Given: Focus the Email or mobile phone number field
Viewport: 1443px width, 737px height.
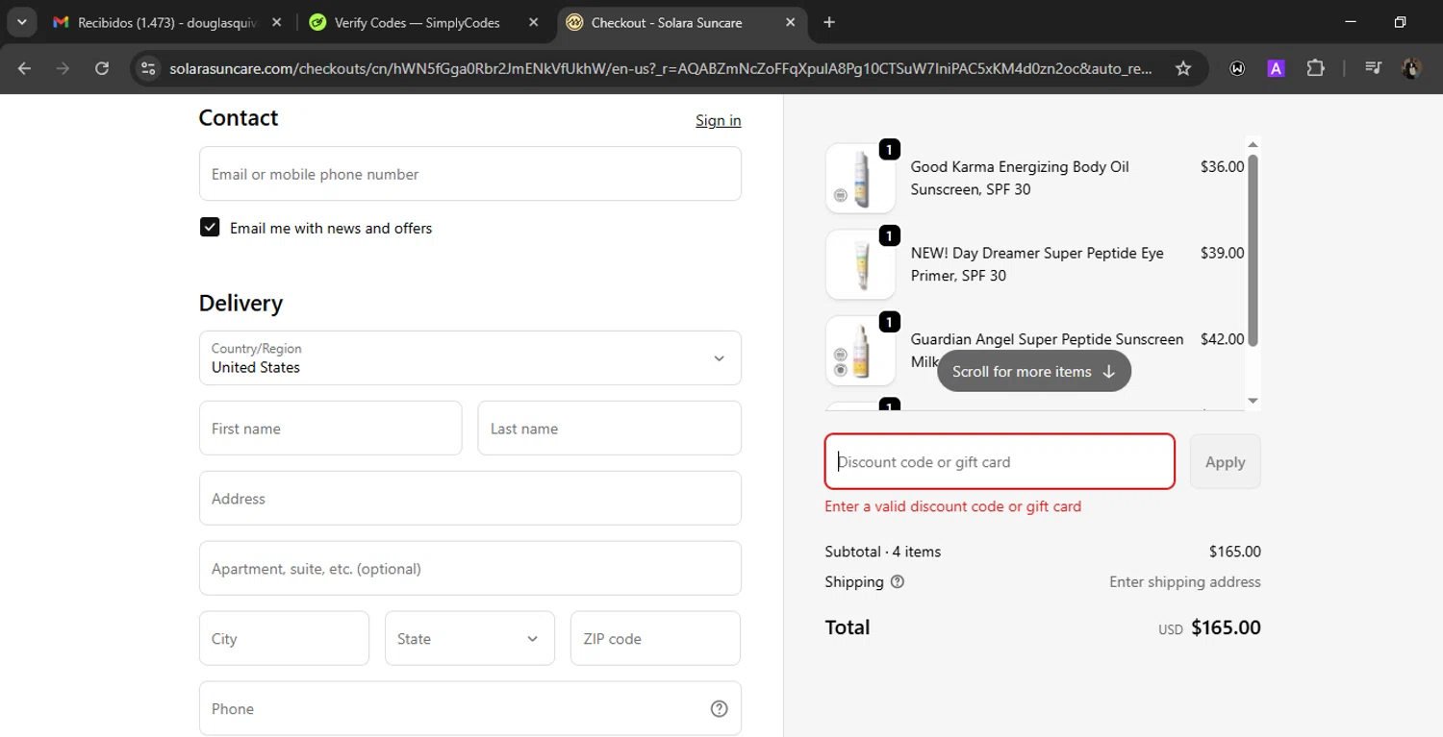Looking at the screenshot, I should point(469,174).
